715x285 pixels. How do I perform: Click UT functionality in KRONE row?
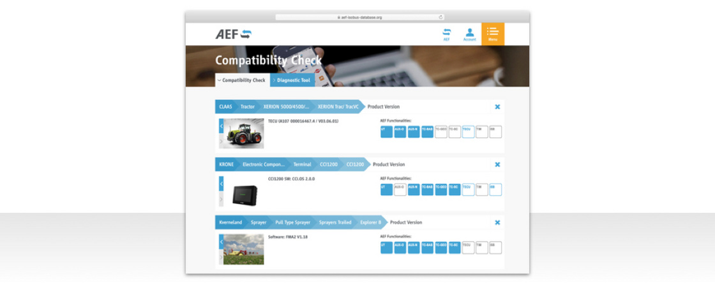coord(386,189)
